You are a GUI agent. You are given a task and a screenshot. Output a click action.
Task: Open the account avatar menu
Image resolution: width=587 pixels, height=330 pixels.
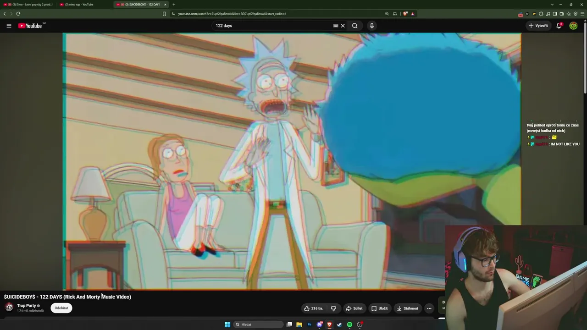click(573, 26)
